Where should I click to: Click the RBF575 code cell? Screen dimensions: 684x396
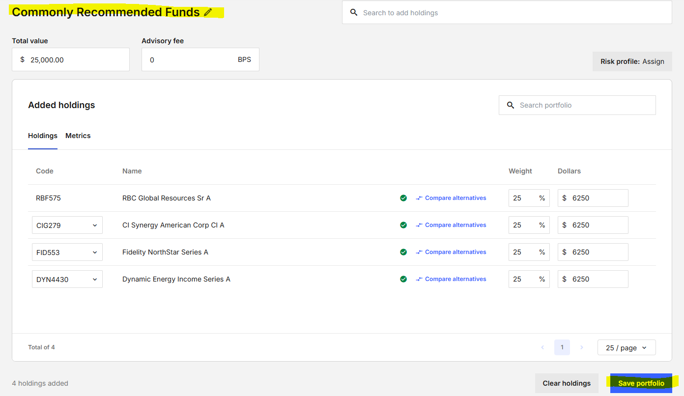(49, 198)
